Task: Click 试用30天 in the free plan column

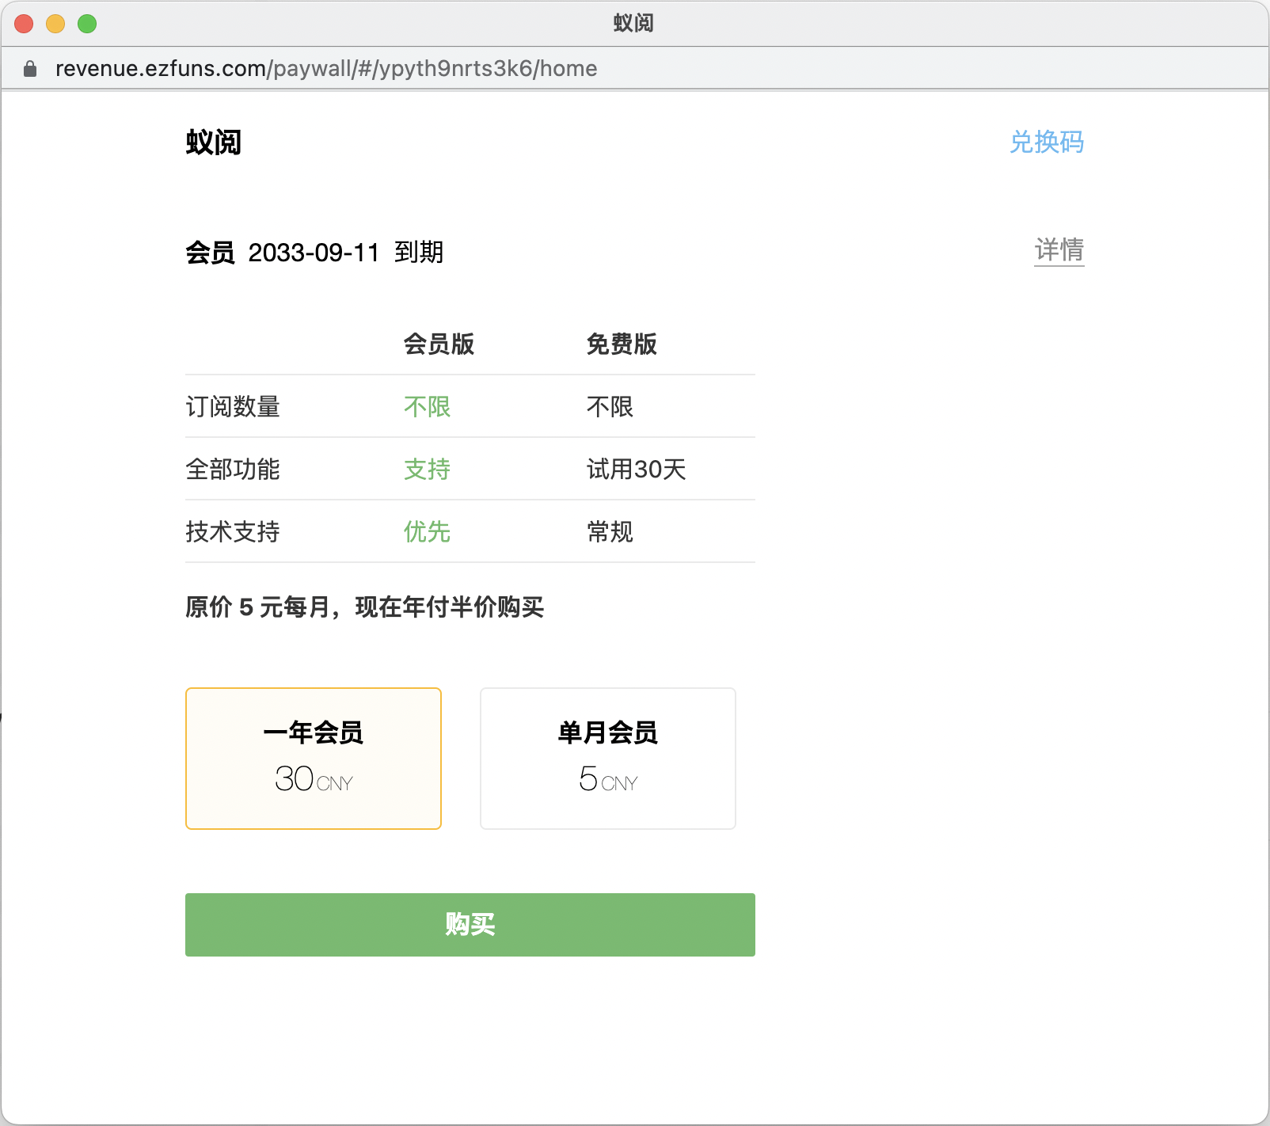Action: click(636, 469)
